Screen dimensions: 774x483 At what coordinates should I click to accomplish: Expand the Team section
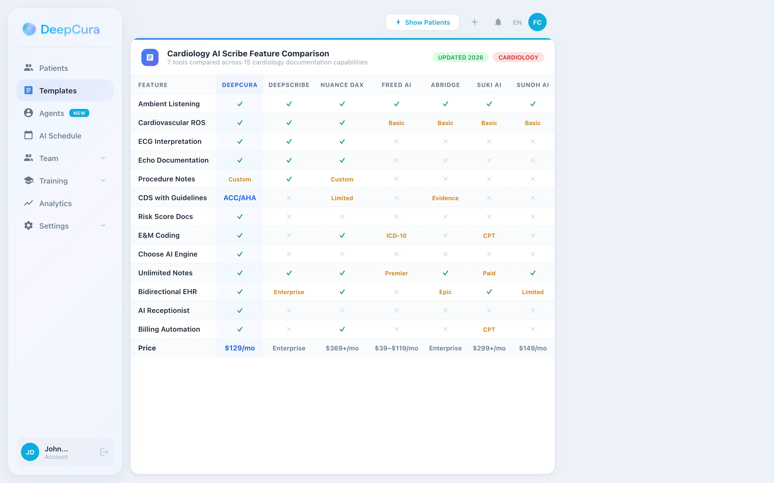[103, 158]
